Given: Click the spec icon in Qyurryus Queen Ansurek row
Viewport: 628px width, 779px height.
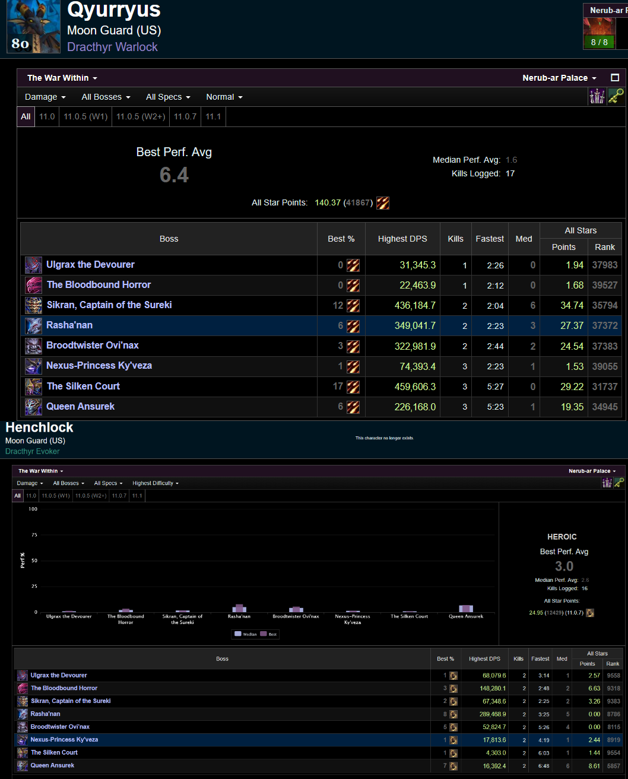Looking at the screenshot, I should (353, 407).
